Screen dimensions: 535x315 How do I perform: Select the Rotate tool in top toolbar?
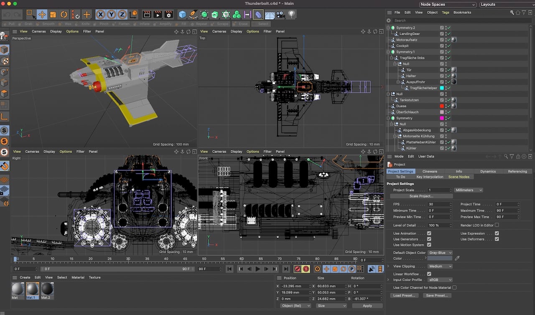[x=64, y=15]
